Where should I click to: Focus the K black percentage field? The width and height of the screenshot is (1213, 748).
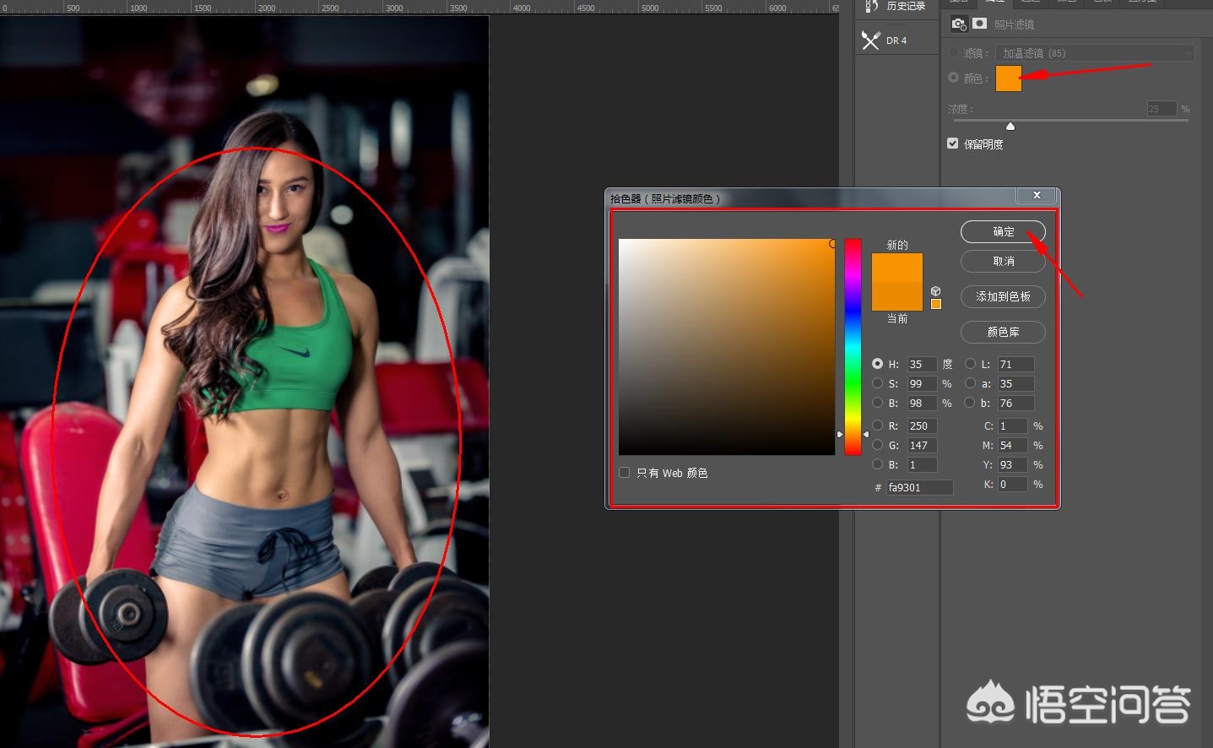(1013, 484)
